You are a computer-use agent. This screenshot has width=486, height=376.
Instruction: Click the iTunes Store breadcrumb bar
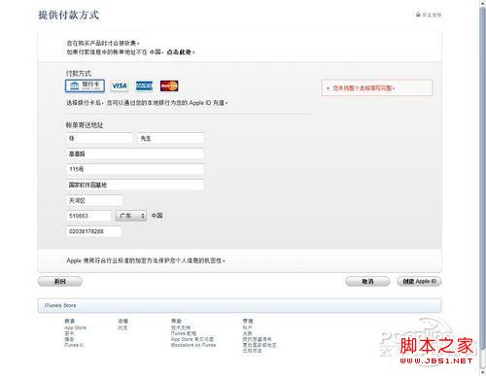click(239, 305)
